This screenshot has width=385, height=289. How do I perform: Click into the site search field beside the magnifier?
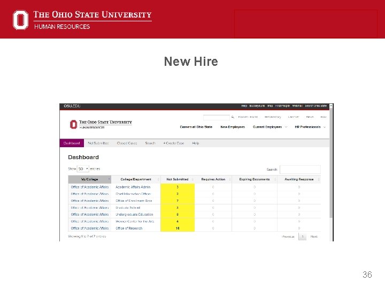pos(217,117)
